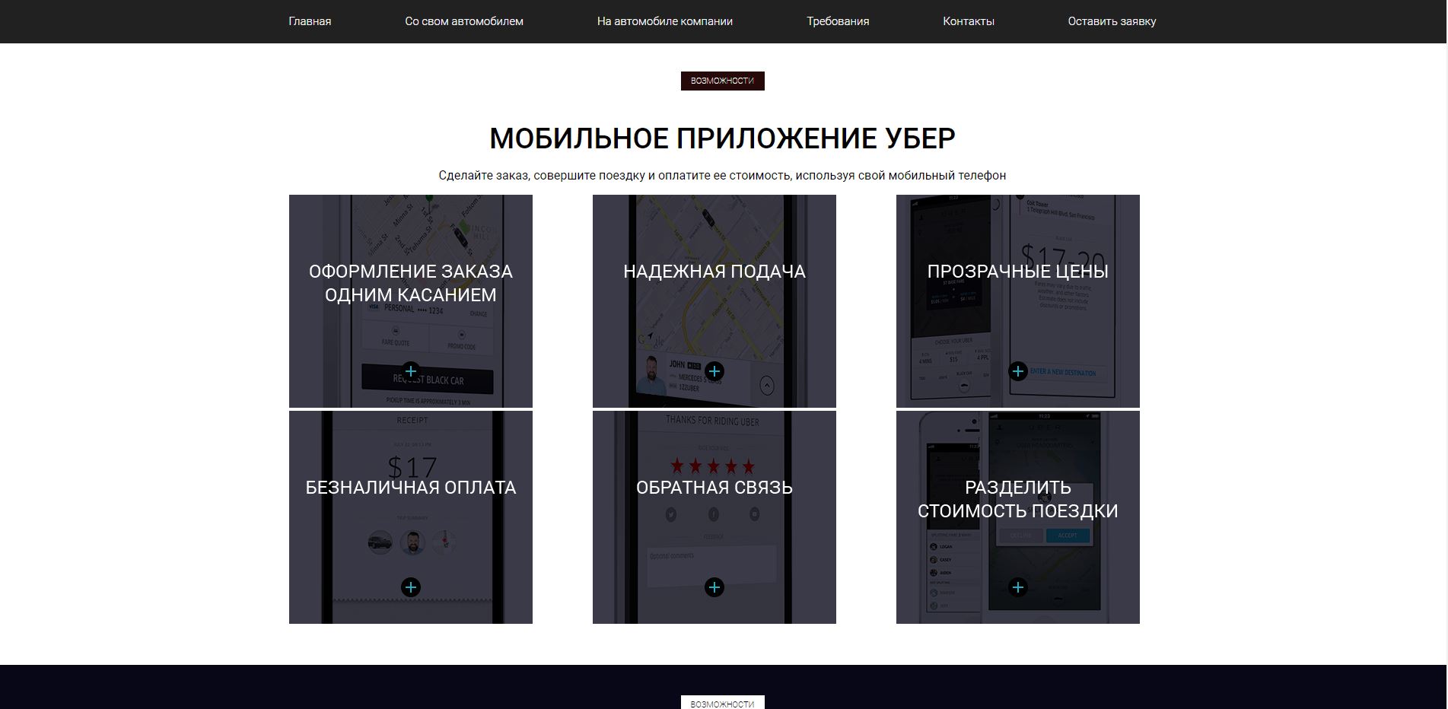Click the Мобильное приложение Убер heading
The height and width of the screenshot is (709, 1448).
(x=723, y=138)
